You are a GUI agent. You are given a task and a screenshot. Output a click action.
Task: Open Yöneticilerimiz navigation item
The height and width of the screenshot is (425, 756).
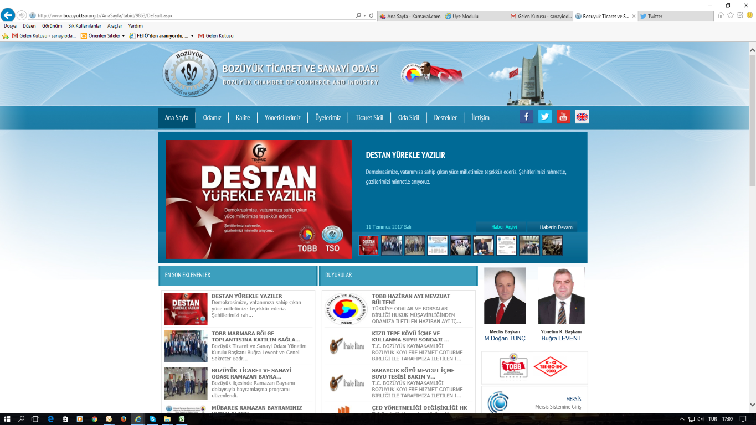(x=282, y=118)
